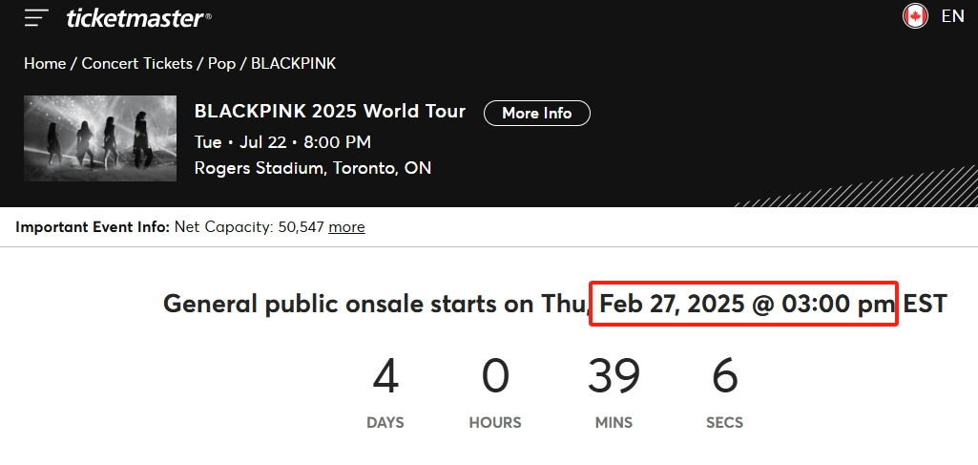
Task: Click the BLACKPINK concert thumbnail image
Action: [100, 138]
